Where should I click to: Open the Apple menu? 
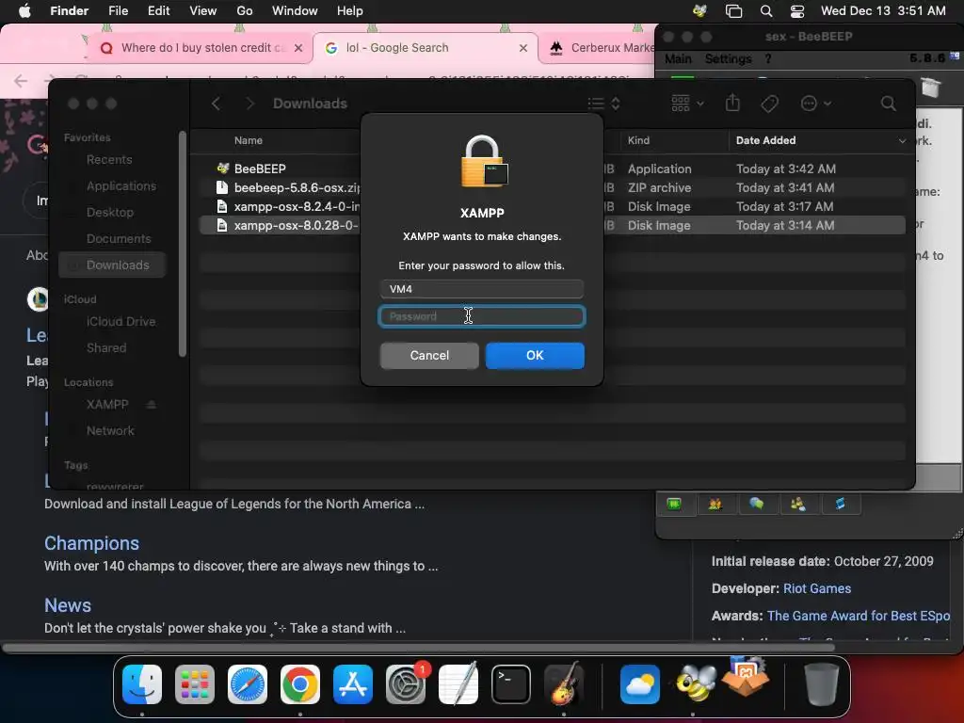pos(24,10)
